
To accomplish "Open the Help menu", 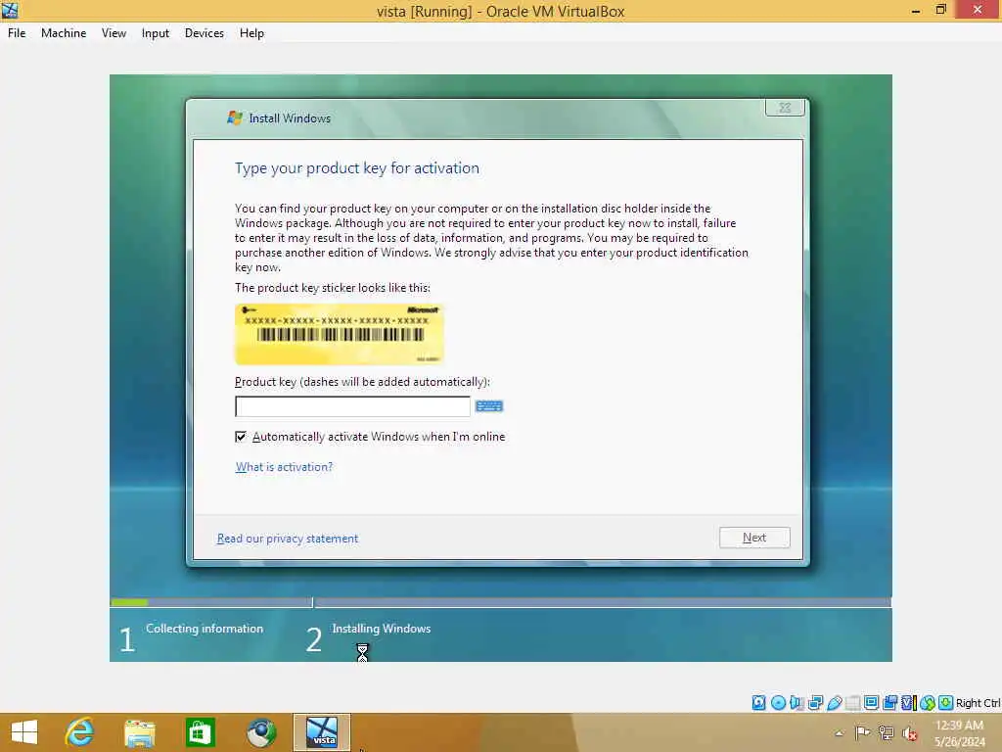I will (x=251, y=33).
